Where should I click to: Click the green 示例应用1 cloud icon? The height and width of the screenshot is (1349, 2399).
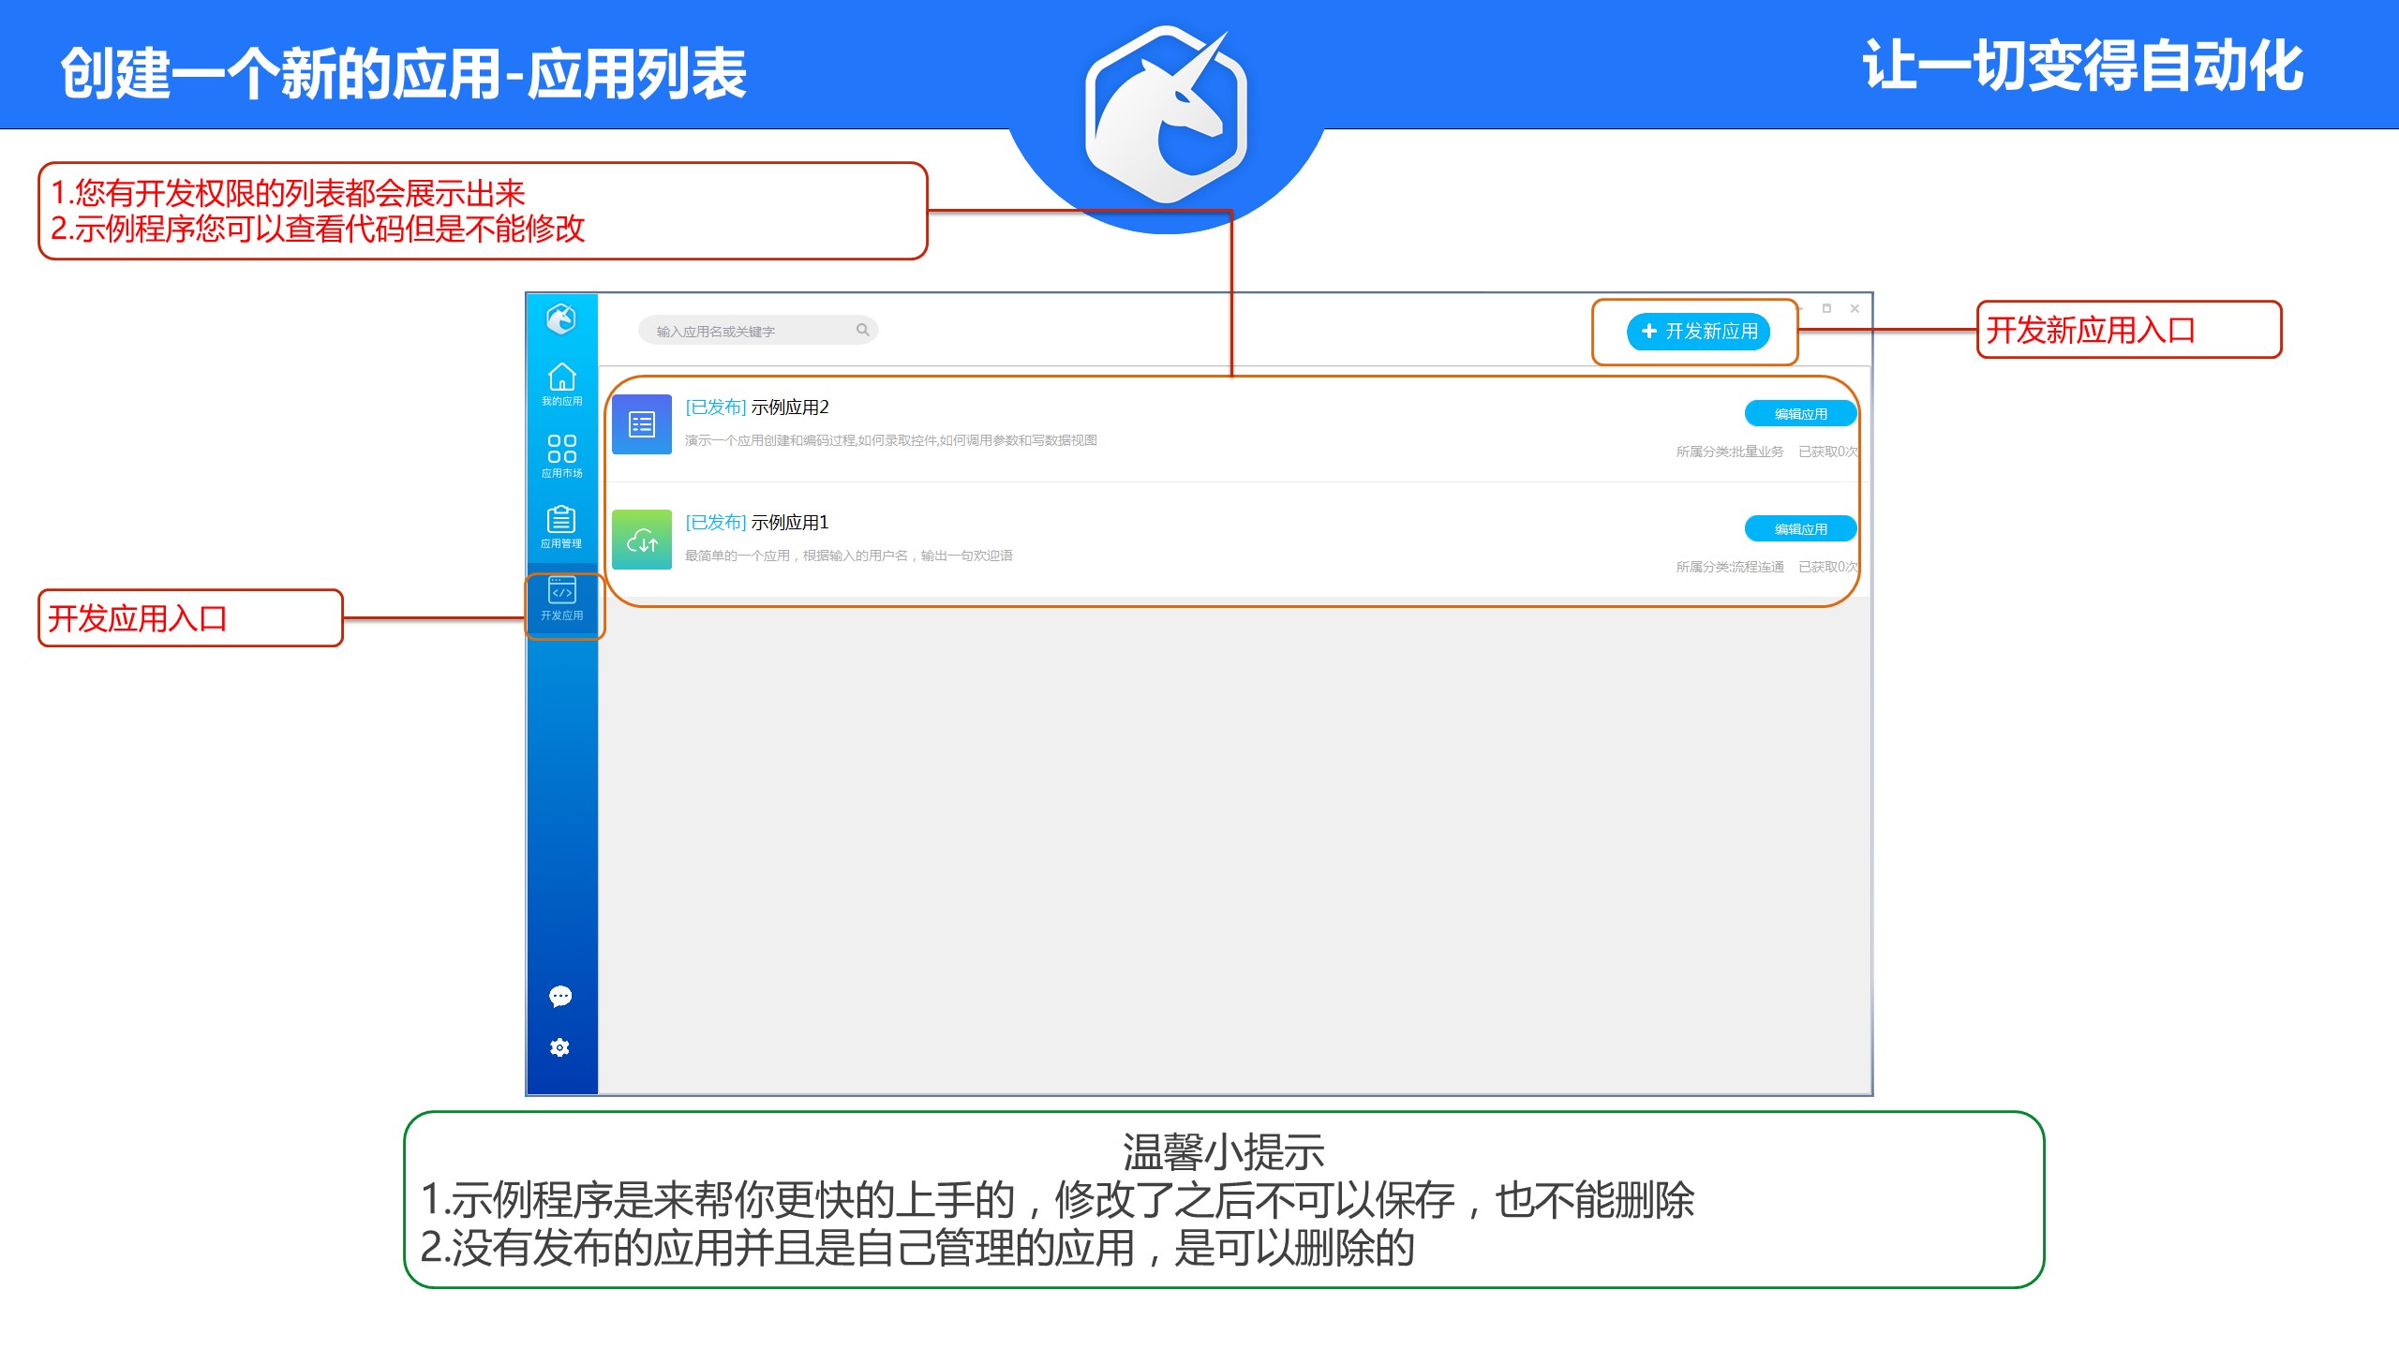[x=642, y=540]
